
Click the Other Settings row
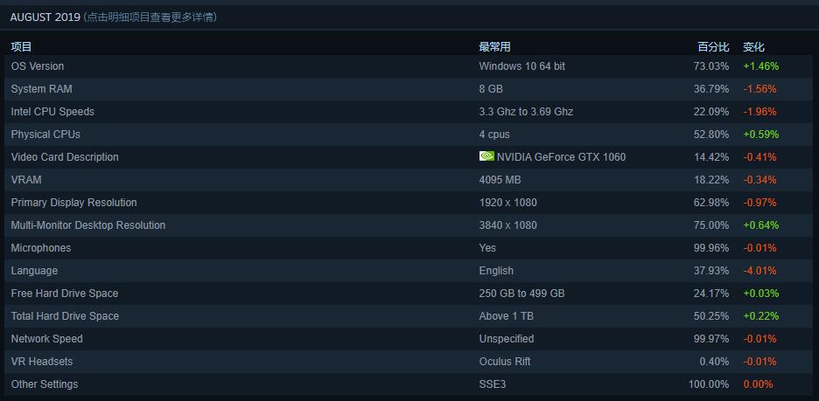click(409, 384)
